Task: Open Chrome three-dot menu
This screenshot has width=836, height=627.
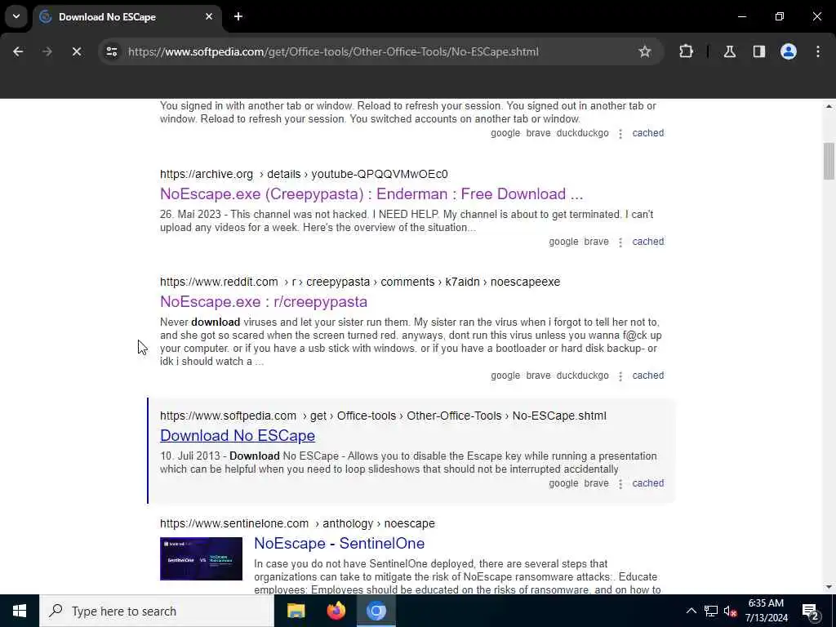Action: click(817, 51)
